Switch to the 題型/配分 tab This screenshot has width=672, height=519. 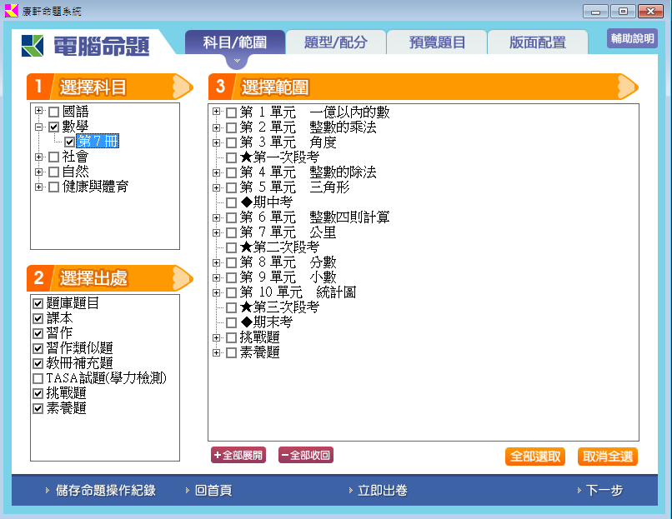click(336, 42)
